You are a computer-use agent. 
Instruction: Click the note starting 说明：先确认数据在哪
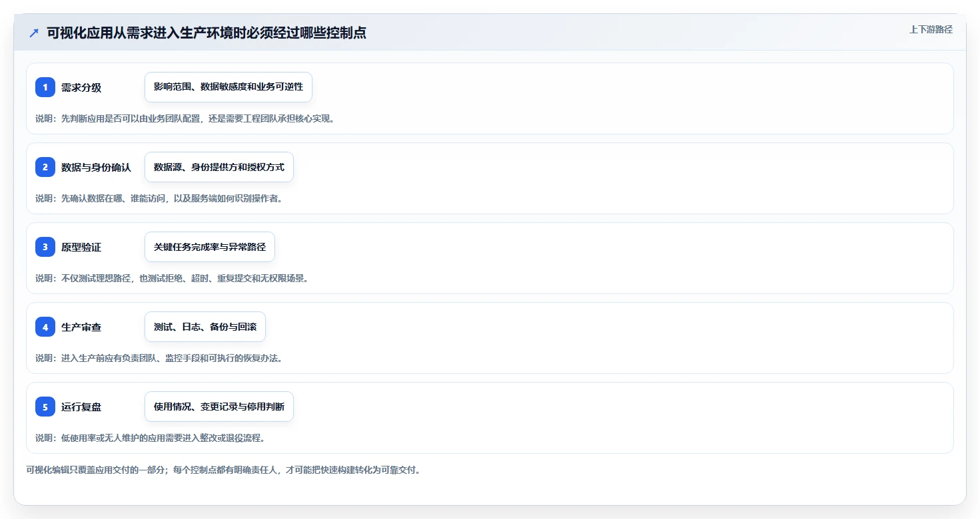pyautogui.click(x=159, y=198)
